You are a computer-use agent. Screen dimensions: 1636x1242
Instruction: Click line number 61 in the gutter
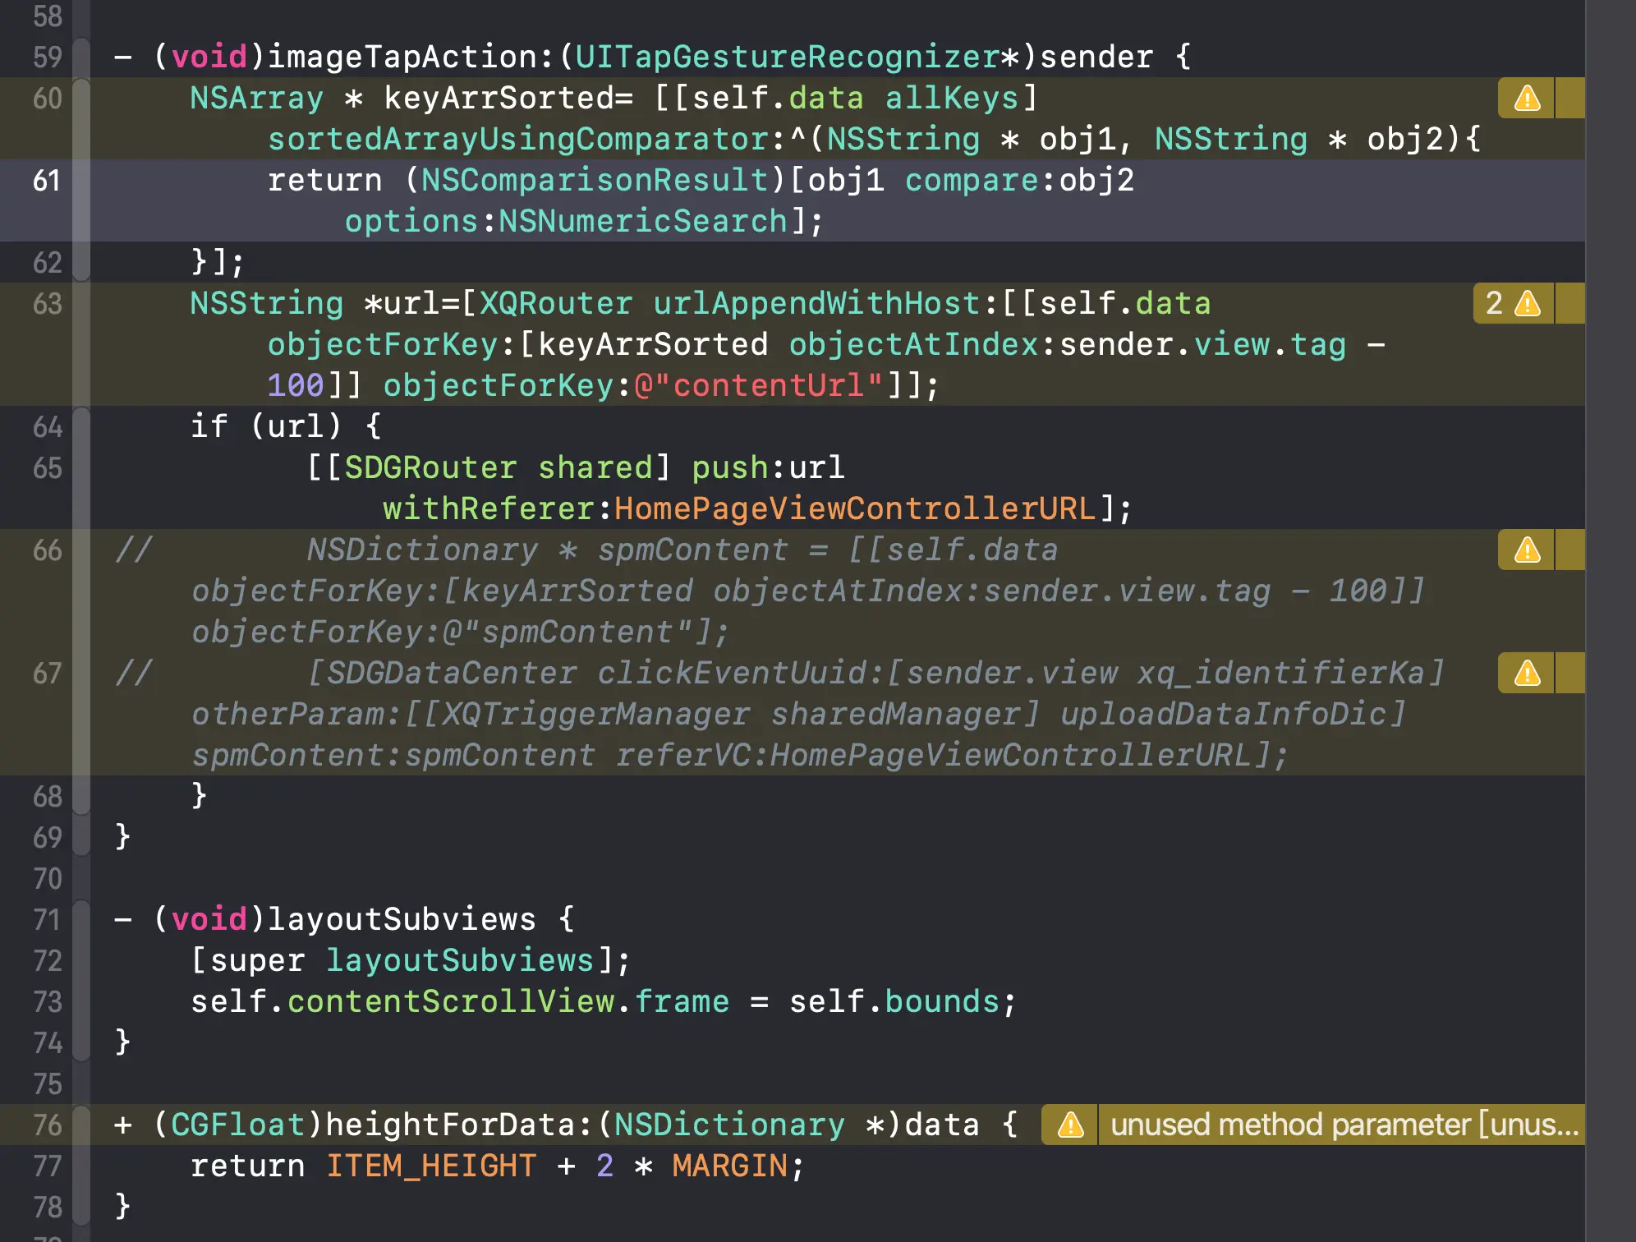pos(46,181)
